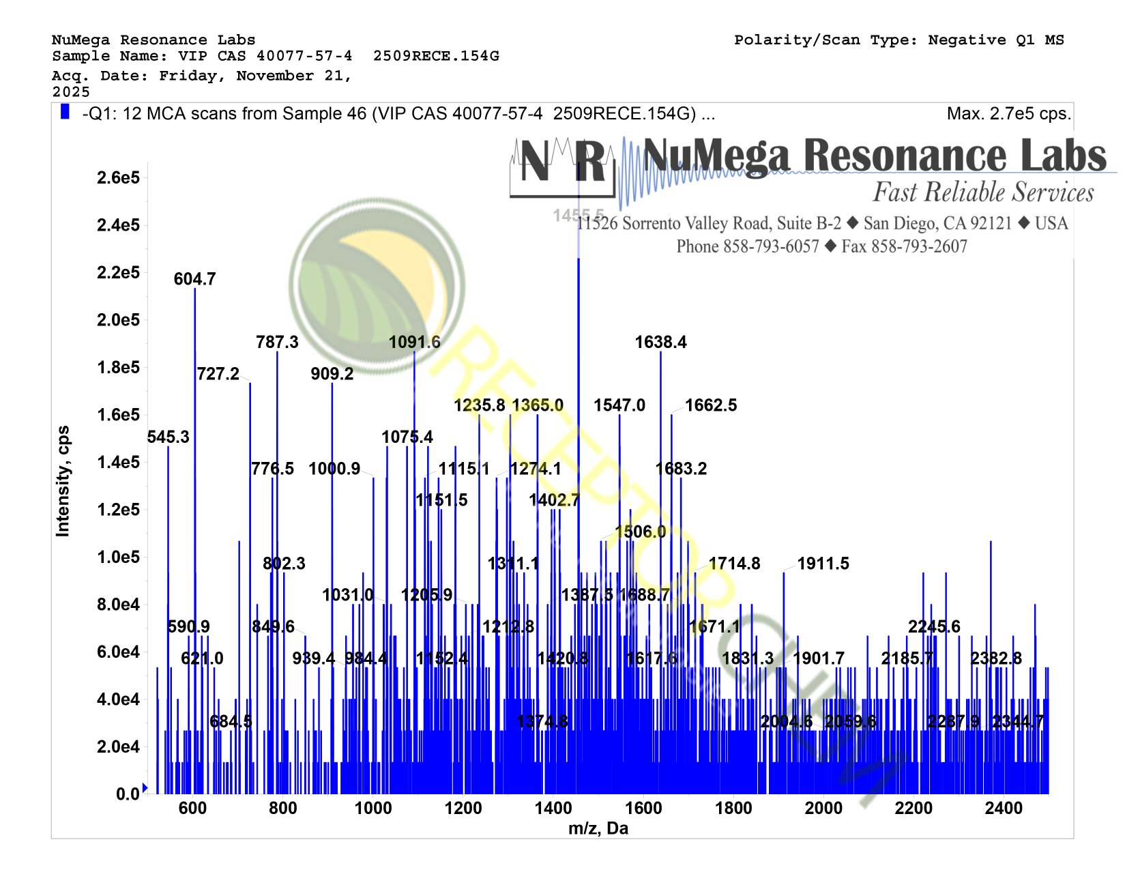Click the Intensity, cps axis title
The image size is (1125, 870).
(63, 481)
